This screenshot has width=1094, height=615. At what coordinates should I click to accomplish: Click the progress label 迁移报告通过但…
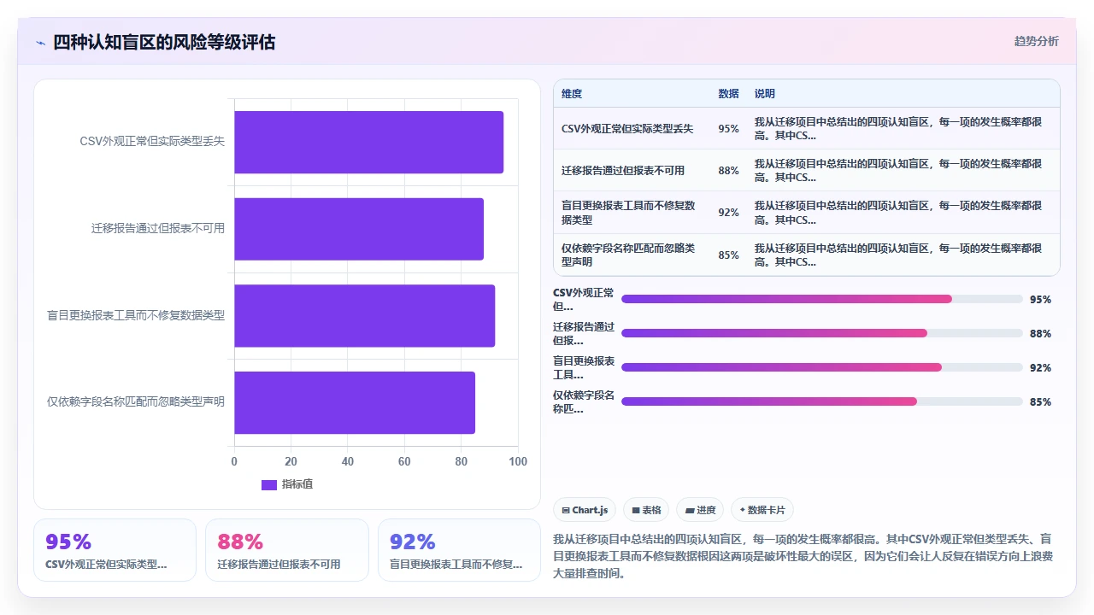pyautogui.click(x=584, y=333)
